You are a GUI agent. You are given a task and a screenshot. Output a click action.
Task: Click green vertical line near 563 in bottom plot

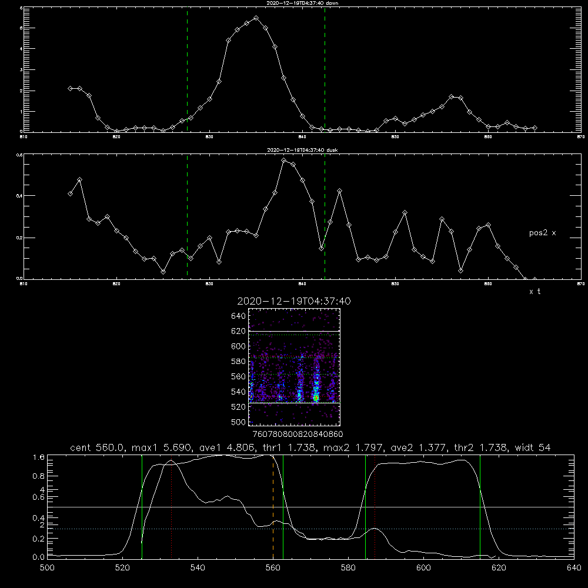(x=283, y=507)
